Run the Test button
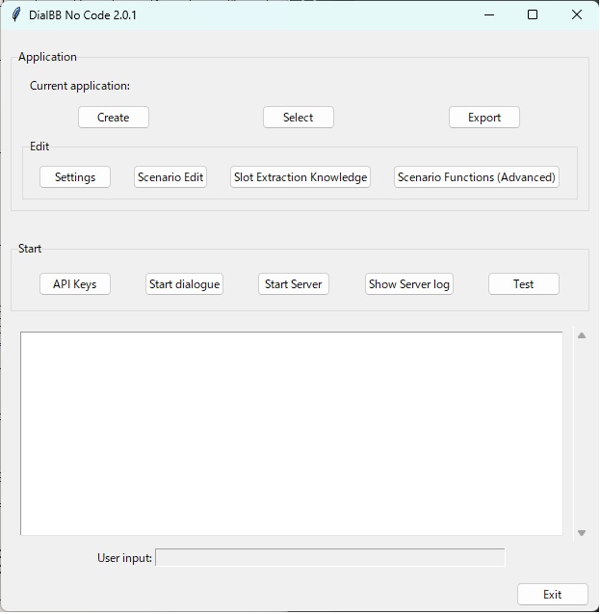 524,284
